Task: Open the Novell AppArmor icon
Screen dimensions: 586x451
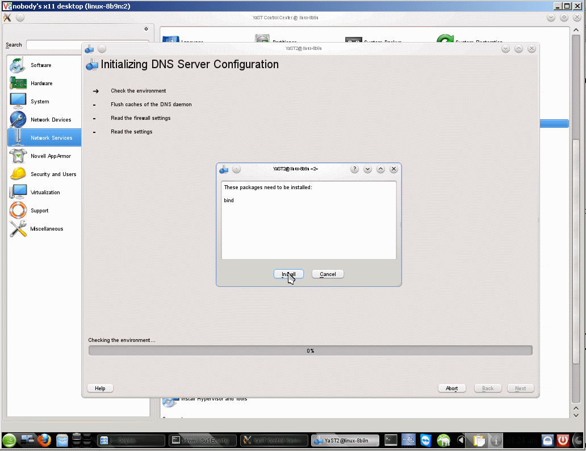Action: 18,156
